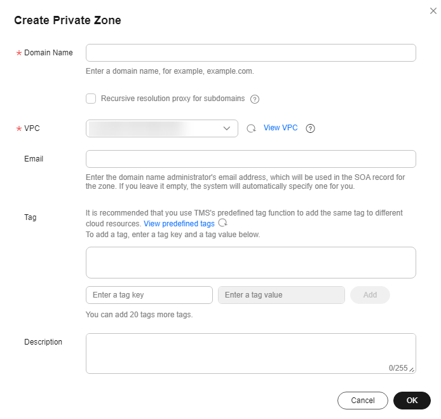Click the help icon beside recursive resolution proxy
The width and height of the screenshot is (441, 419).
point(255,99)
